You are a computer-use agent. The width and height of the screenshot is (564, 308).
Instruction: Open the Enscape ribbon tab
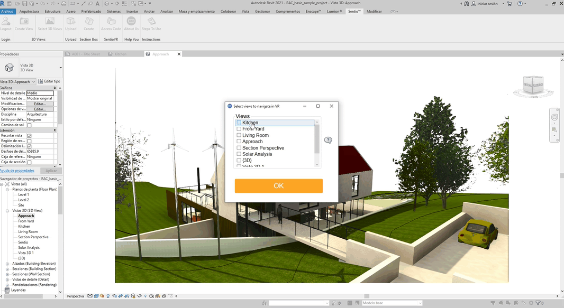coord(313,12)
